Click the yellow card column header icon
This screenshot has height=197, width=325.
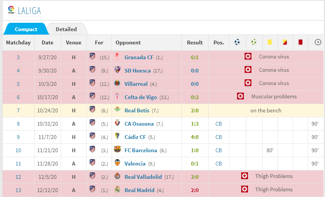pos(270,42)
